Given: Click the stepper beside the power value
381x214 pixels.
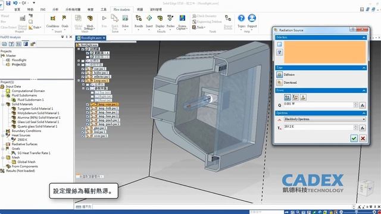Looking at the screenshot, I should tap(356, 105).
